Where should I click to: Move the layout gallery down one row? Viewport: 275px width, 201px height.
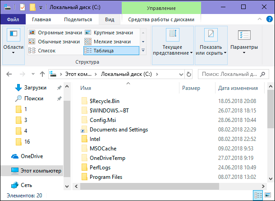coord(143,42)
